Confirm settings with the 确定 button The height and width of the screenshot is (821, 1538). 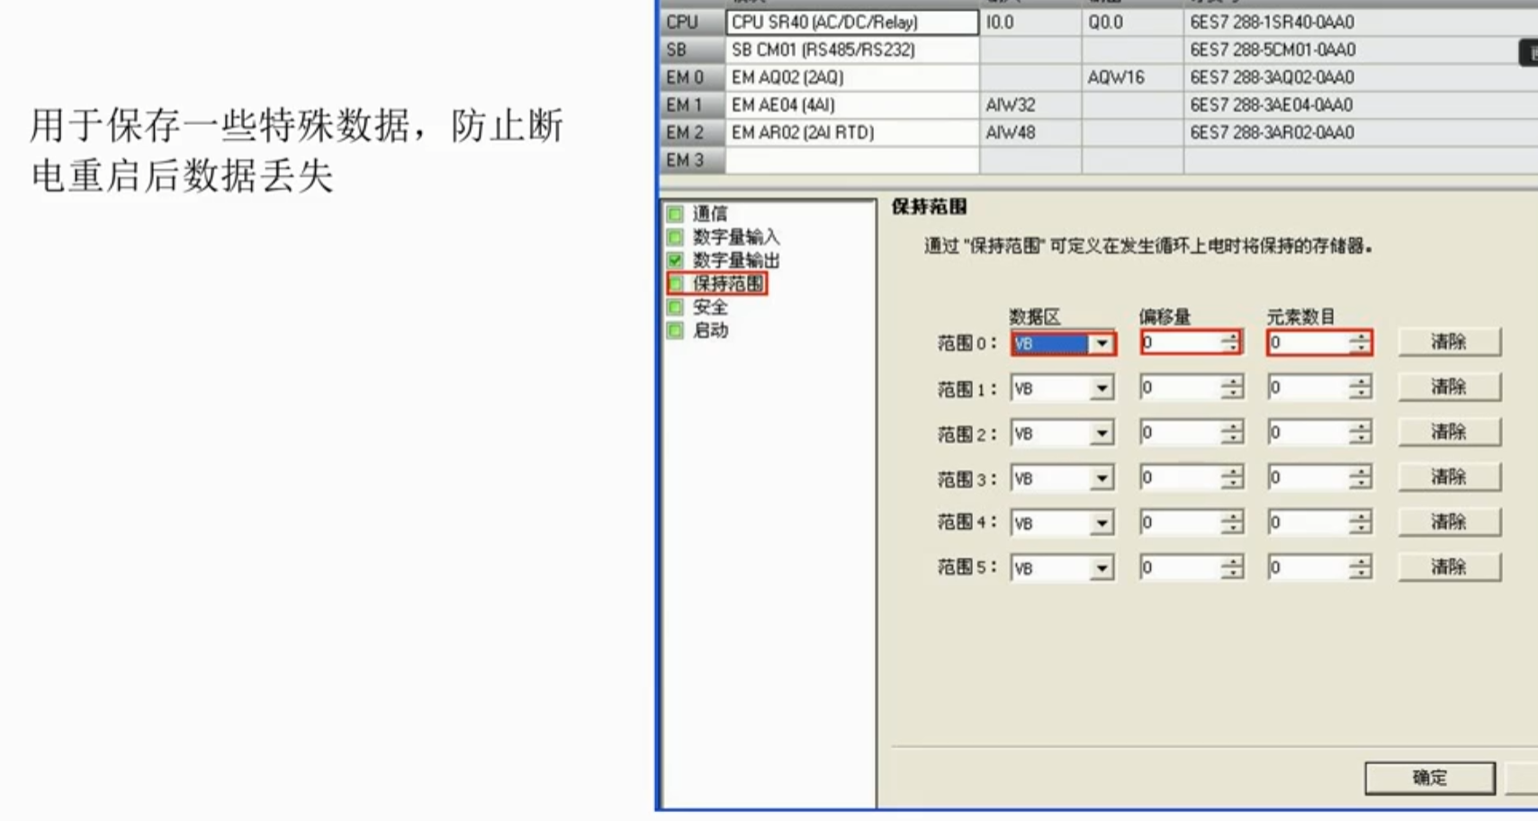(x=1430, y=778)
